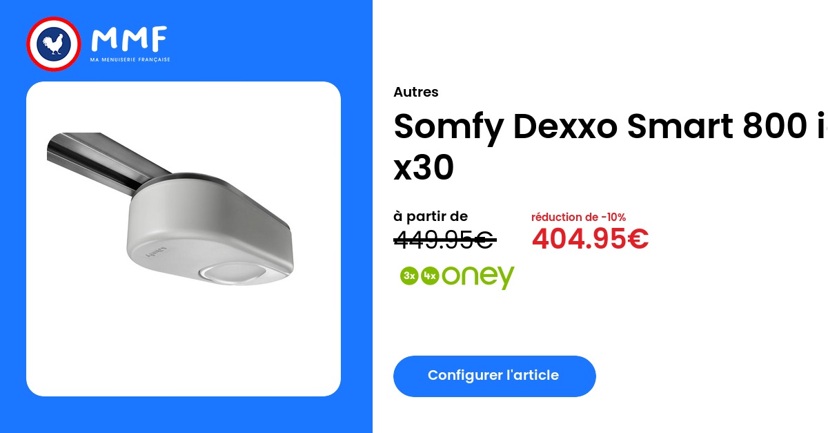Click the red 404.95€ sale price
The image size is (828, 433).
[590, 239]
